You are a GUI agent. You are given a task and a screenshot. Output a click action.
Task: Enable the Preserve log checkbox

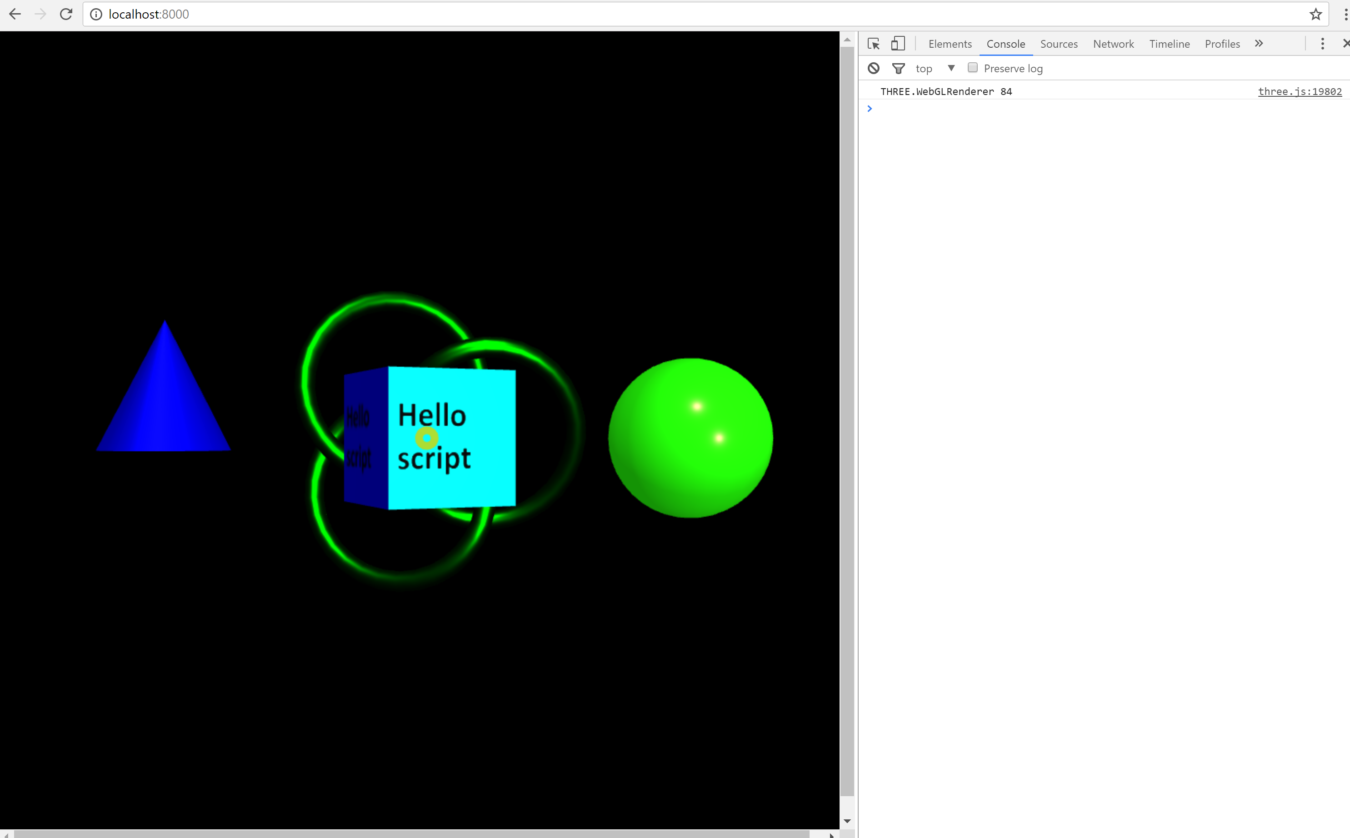972,68
